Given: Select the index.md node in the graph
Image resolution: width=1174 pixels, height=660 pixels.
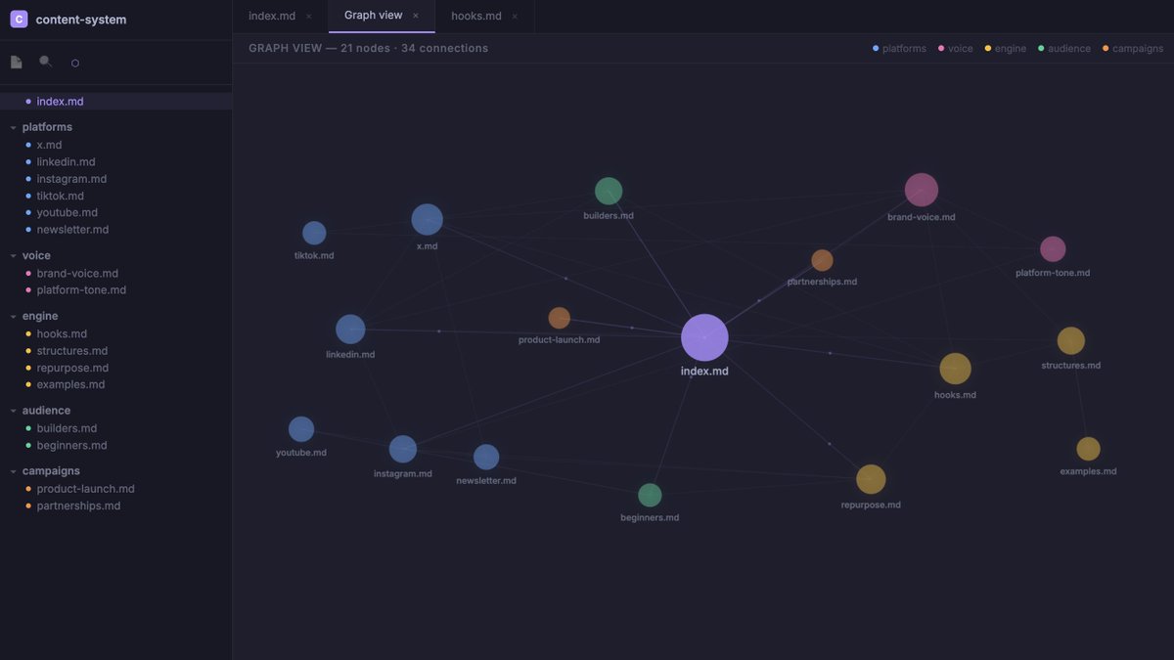Looking at the screenshot, I should point(704,337).
